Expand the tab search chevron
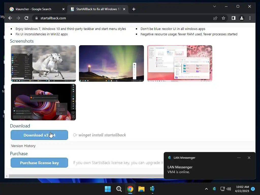The height and width of the screenshot is (195, 260). pos(214,6)
